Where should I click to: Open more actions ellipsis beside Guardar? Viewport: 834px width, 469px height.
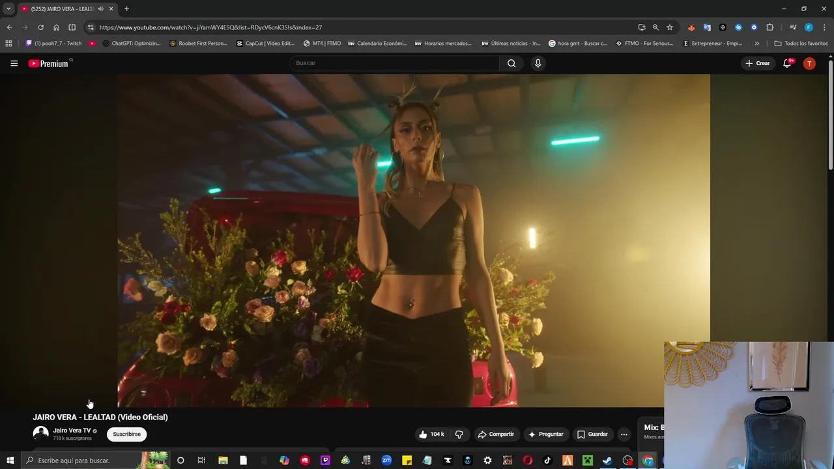[x=624, y=434]
